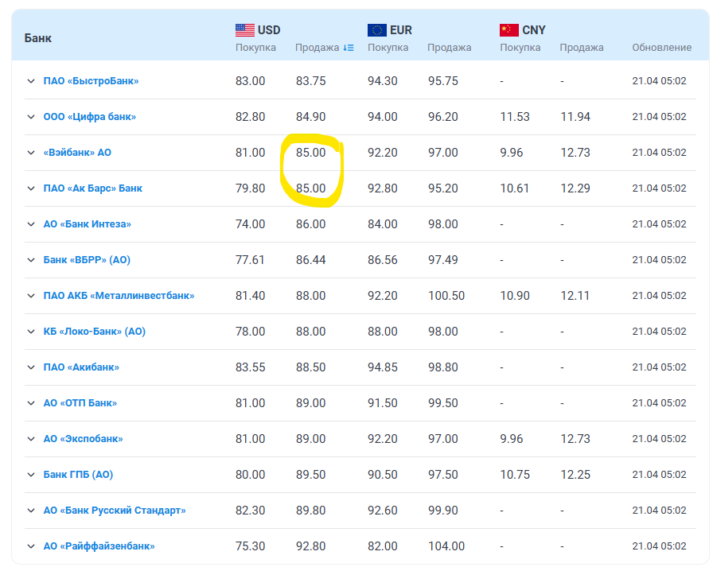The width and height of the screenshot is (713, 567).
Task: Open the «Вэйбанк» АО link
Action: (77, 153)
